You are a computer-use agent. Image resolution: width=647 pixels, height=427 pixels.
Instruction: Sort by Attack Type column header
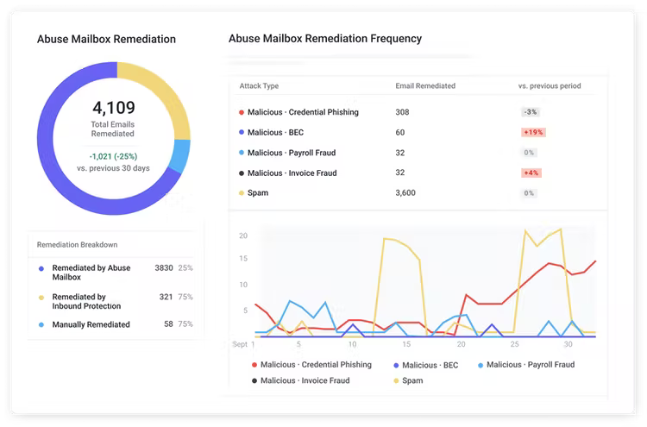(259, 86)
